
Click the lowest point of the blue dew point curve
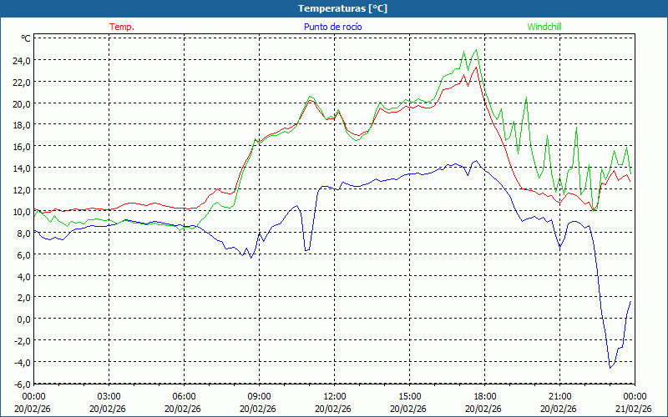(610, 368)
